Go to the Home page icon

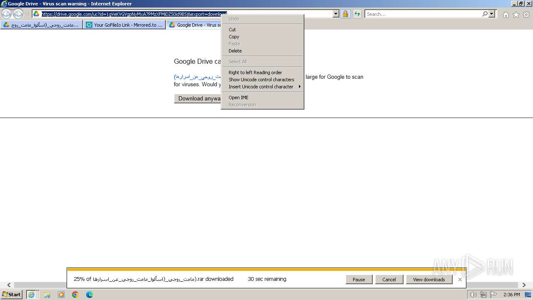click(506, 15)
